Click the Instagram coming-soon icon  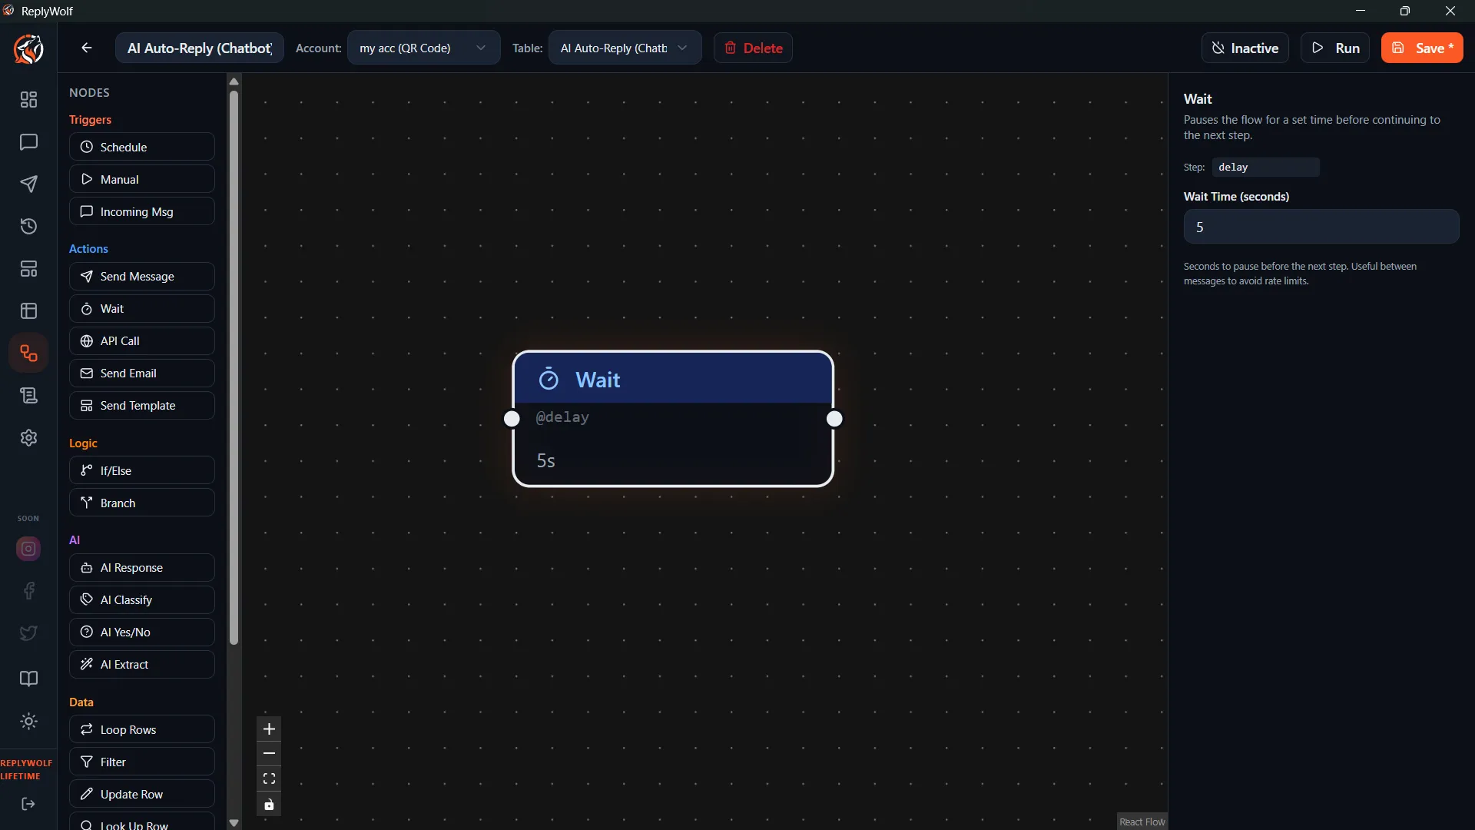[28, 549]
